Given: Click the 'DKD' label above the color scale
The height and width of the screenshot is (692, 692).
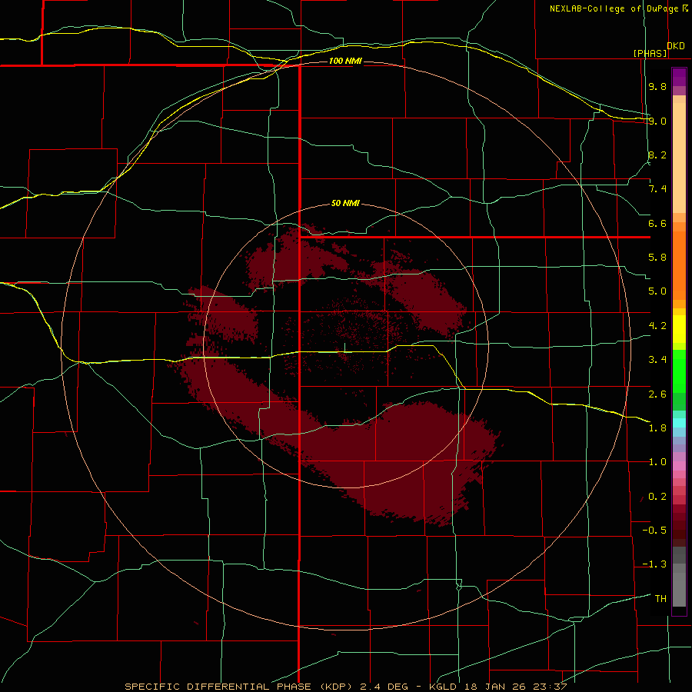Looking at the screenshot, I should click(x=675, y=46).
